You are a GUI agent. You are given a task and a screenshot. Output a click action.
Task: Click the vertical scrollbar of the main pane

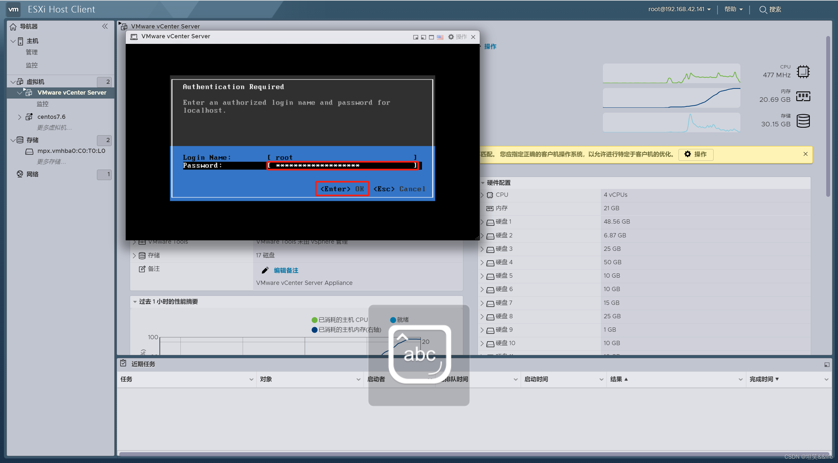(x=828, y=116)
